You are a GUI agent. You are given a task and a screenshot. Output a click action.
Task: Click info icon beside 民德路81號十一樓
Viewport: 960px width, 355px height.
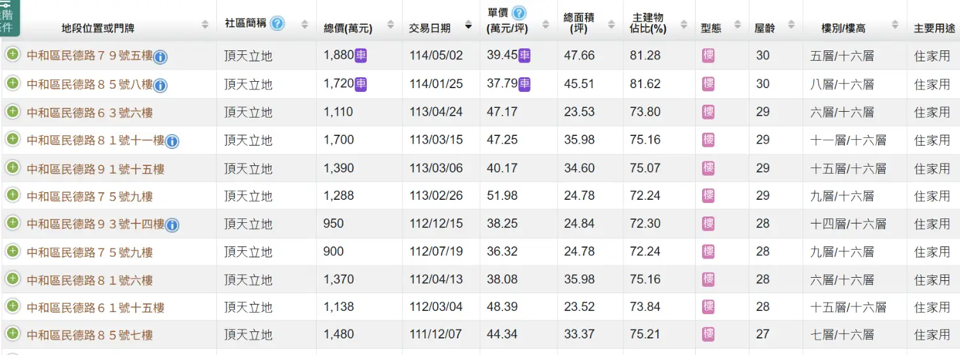(172, 142)
